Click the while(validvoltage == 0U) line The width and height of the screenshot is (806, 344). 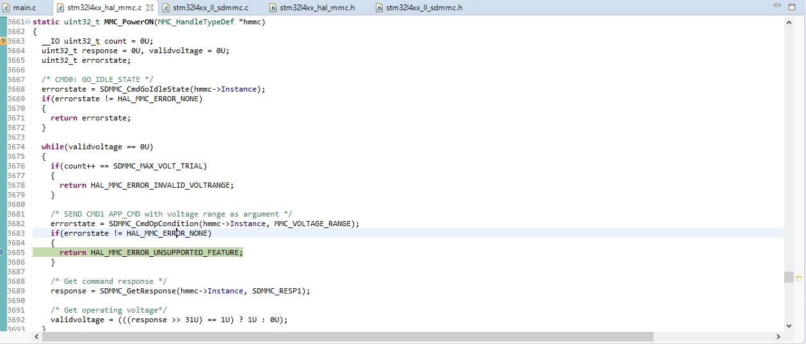[x=97, y=147]
